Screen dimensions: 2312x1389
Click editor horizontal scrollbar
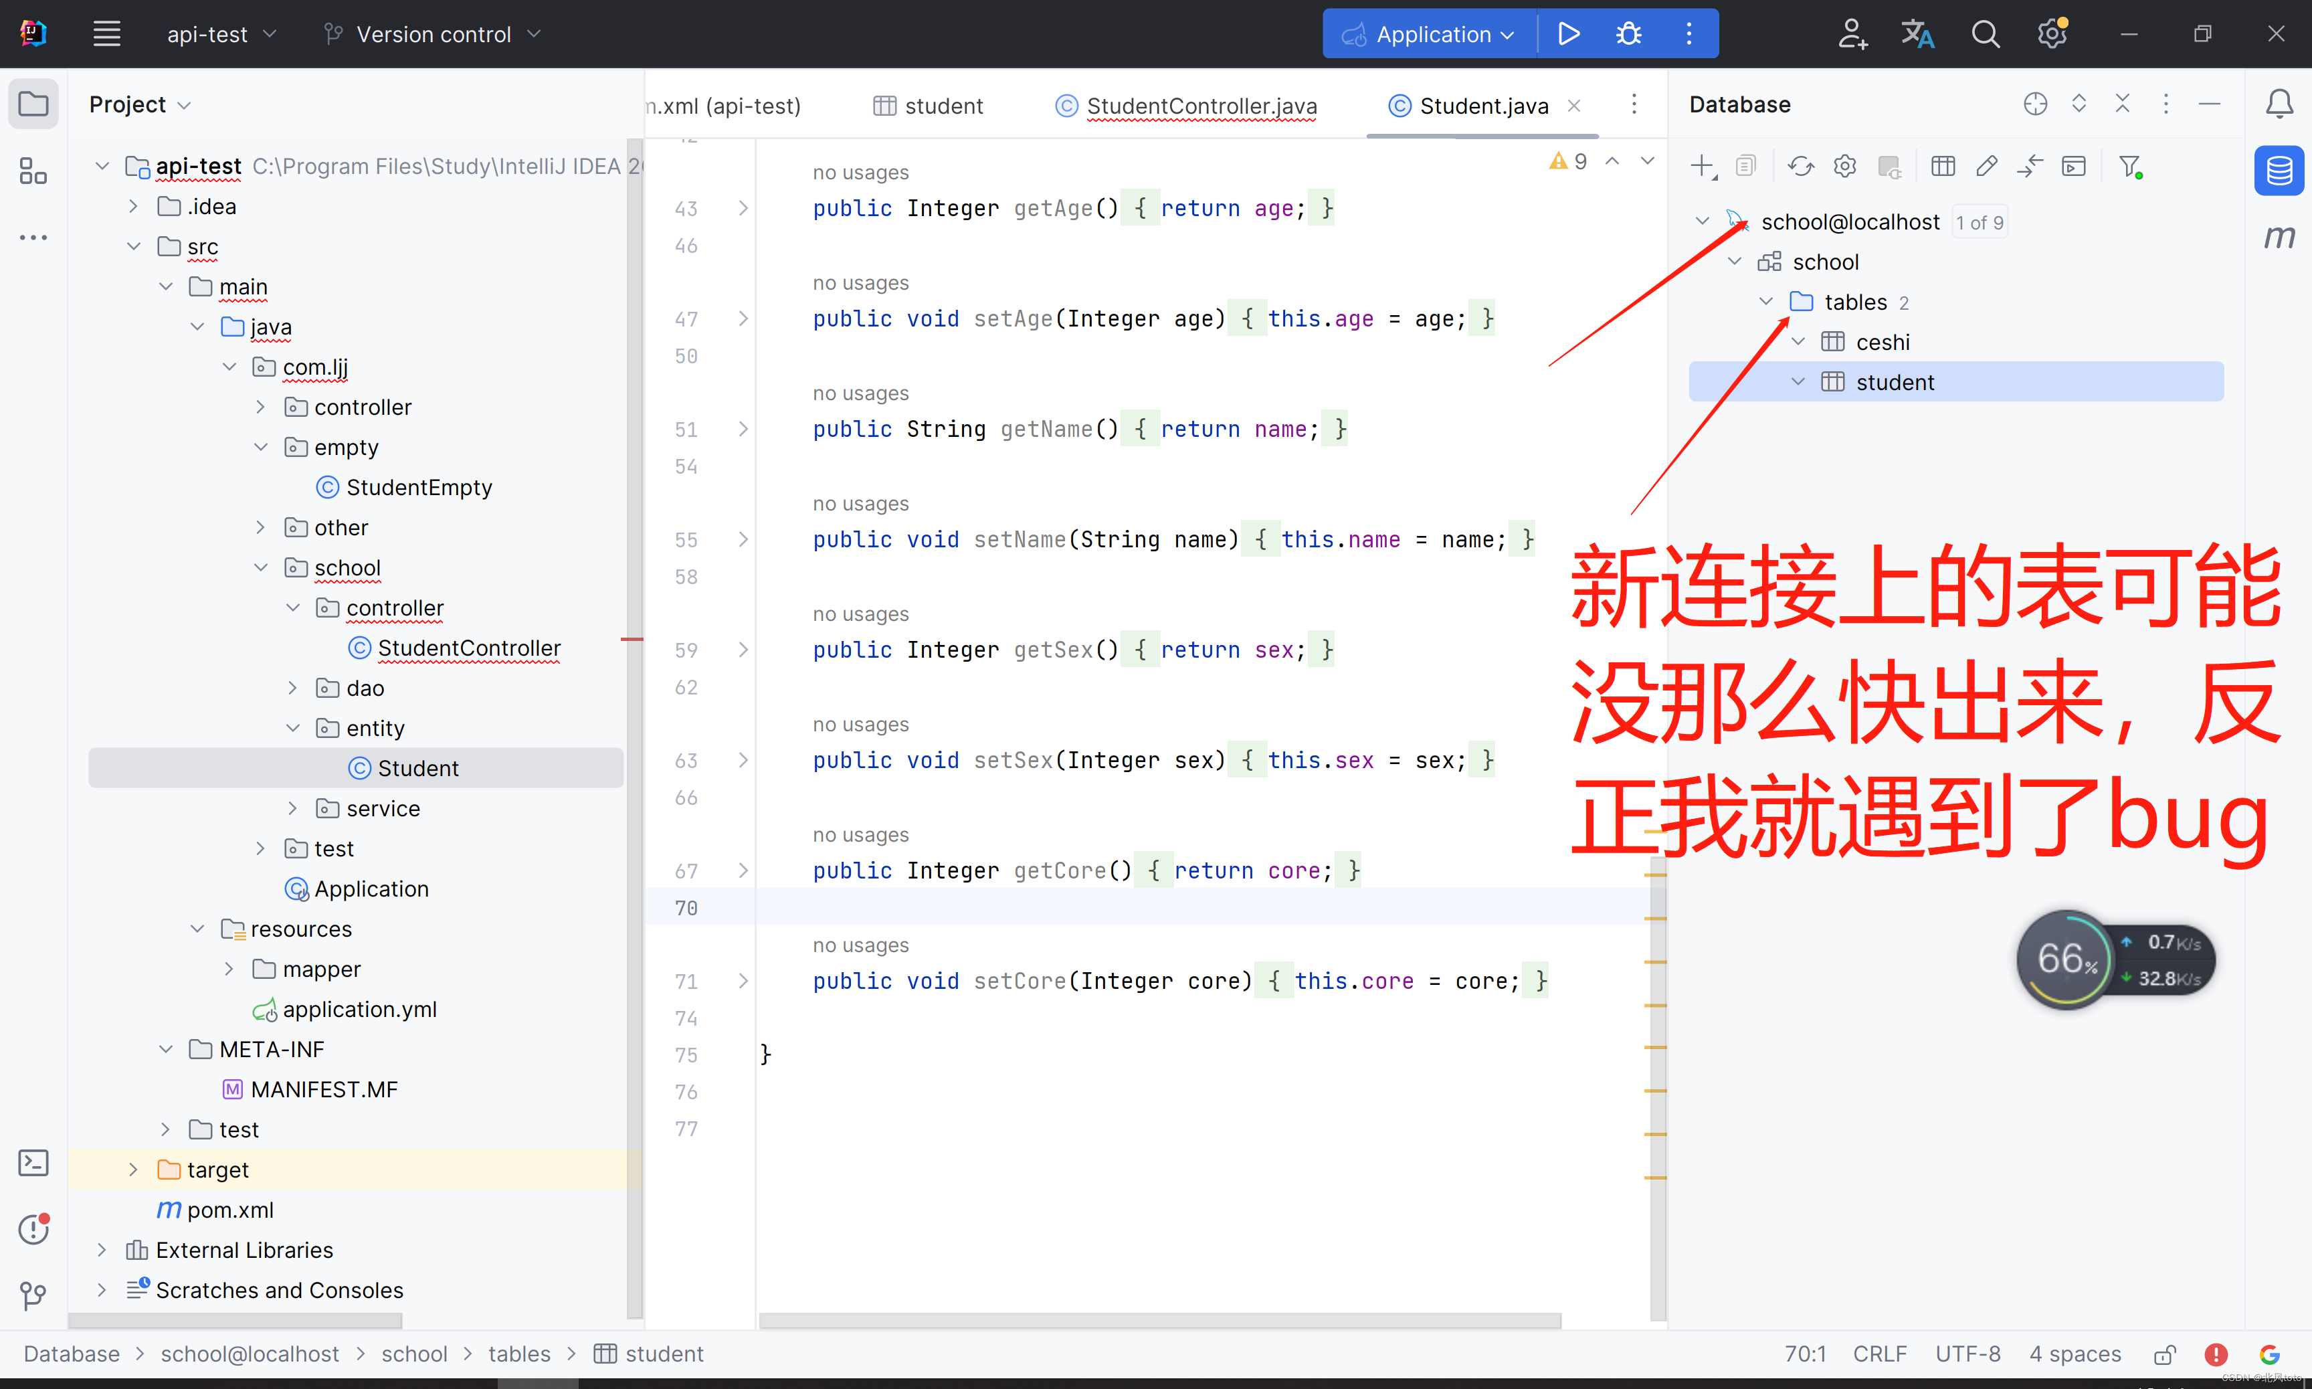pos(1159,1319)
